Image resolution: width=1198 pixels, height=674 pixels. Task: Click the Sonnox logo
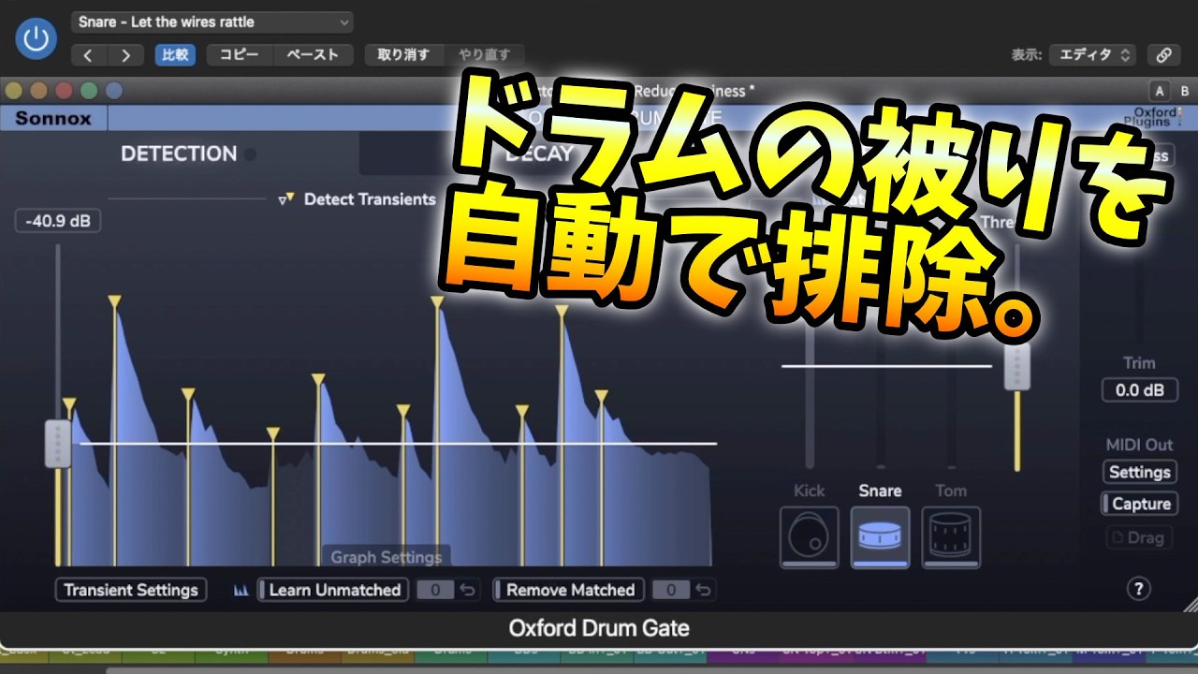[53, 119]
